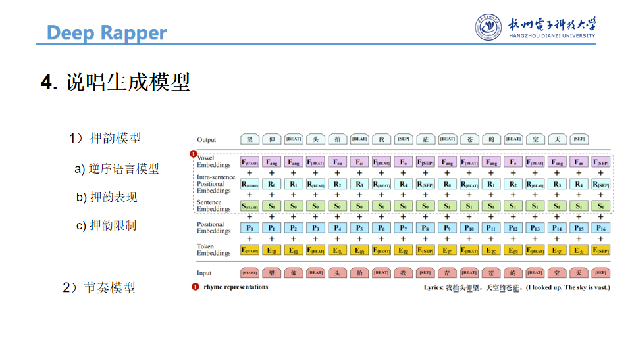Click the 天 token in the Output row

(558, 139)
